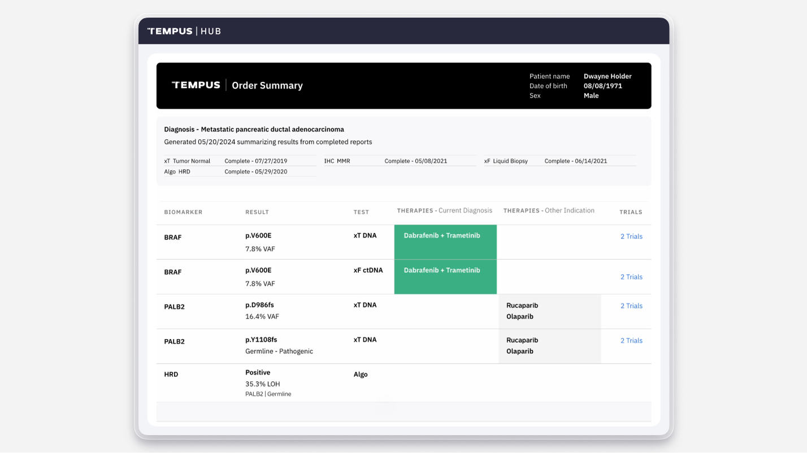807x453 pixels.
Task: Click the 16.4% VAF value
Action: coord(262,316)
